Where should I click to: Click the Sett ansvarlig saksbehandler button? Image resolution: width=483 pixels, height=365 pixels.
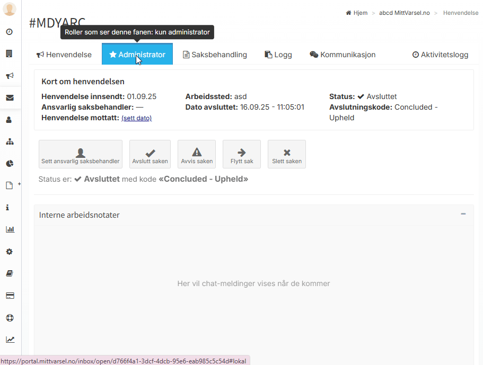(x=81, y=154)
